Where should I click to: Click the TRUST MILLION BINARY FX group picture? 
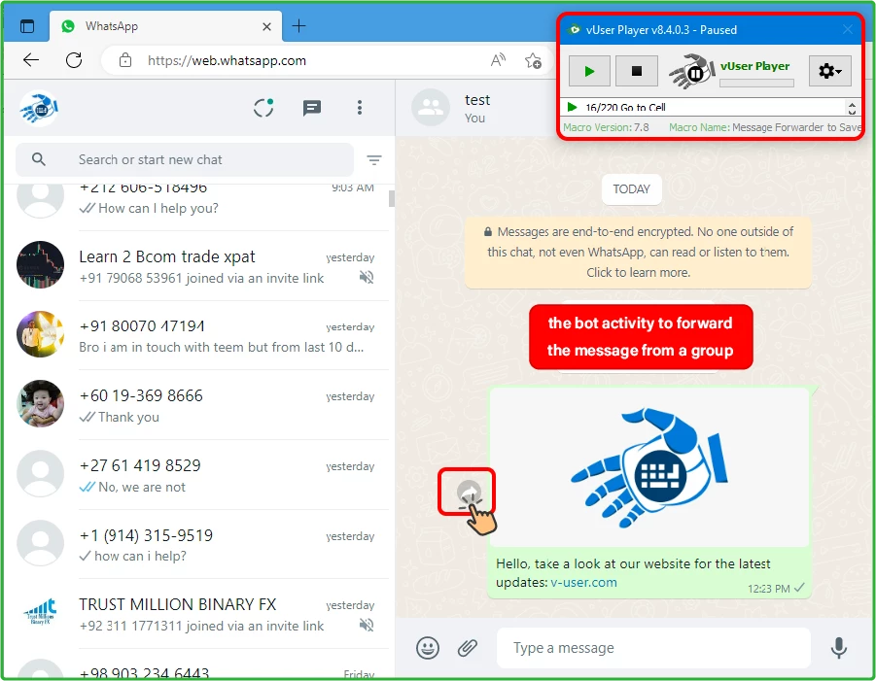(x=40, y=612)
